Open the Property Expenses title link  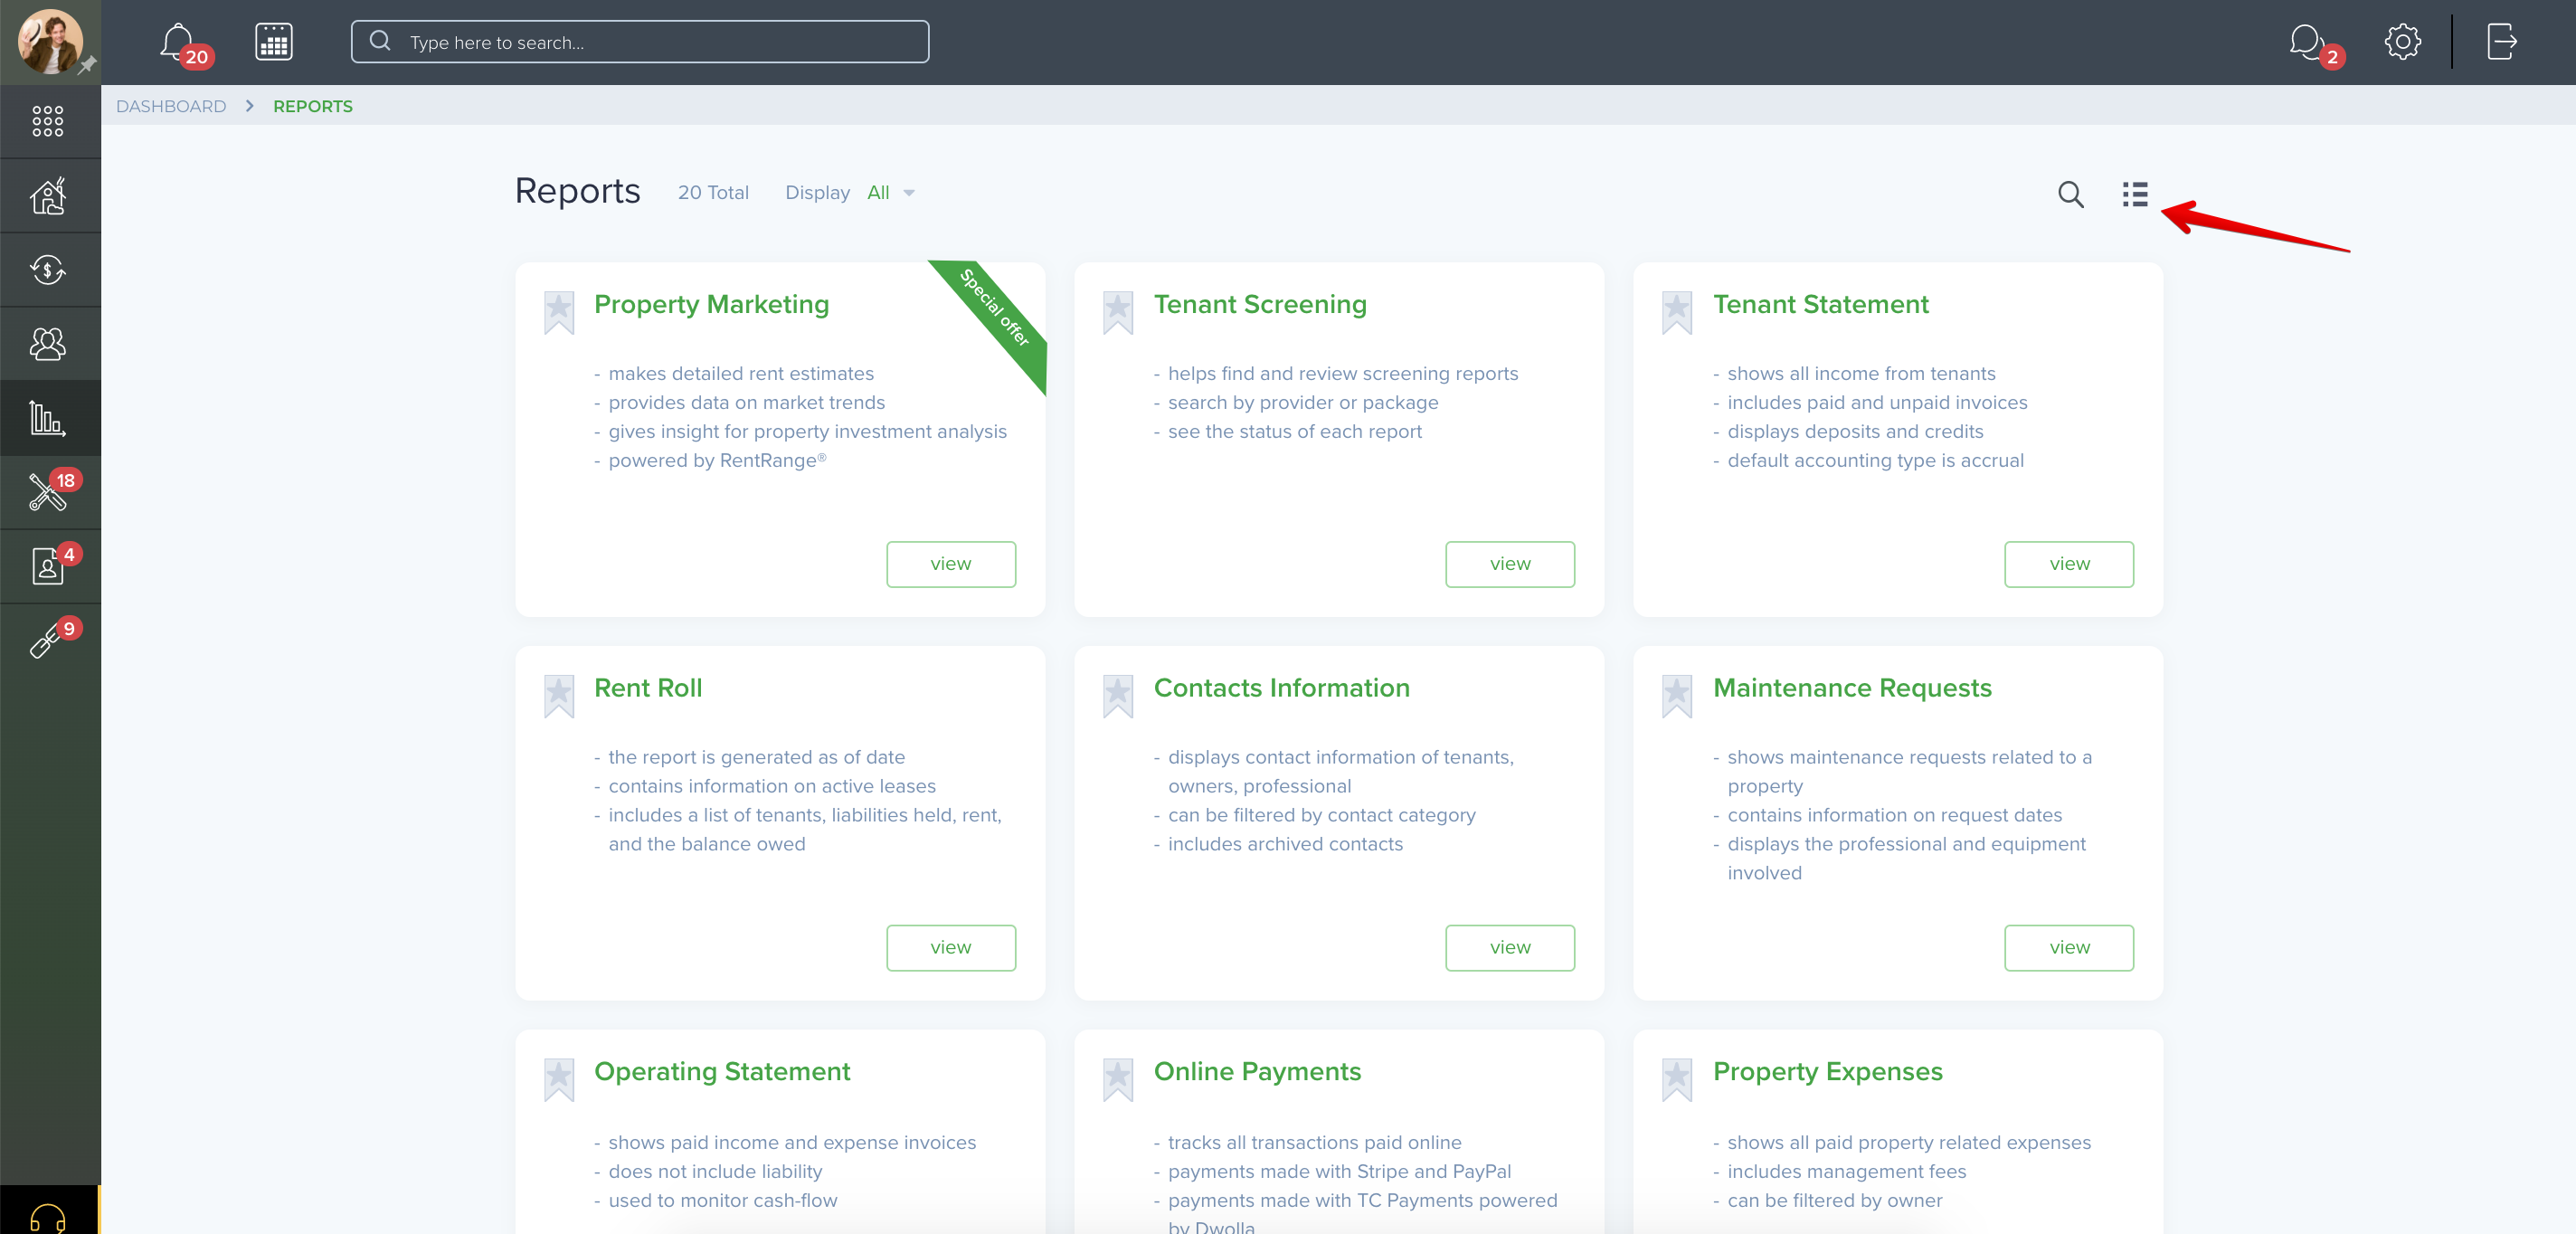1828,1072
